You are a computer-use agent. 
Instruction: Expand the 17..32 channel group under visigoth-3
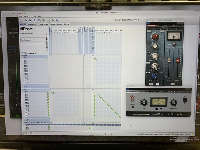[22, 84]
